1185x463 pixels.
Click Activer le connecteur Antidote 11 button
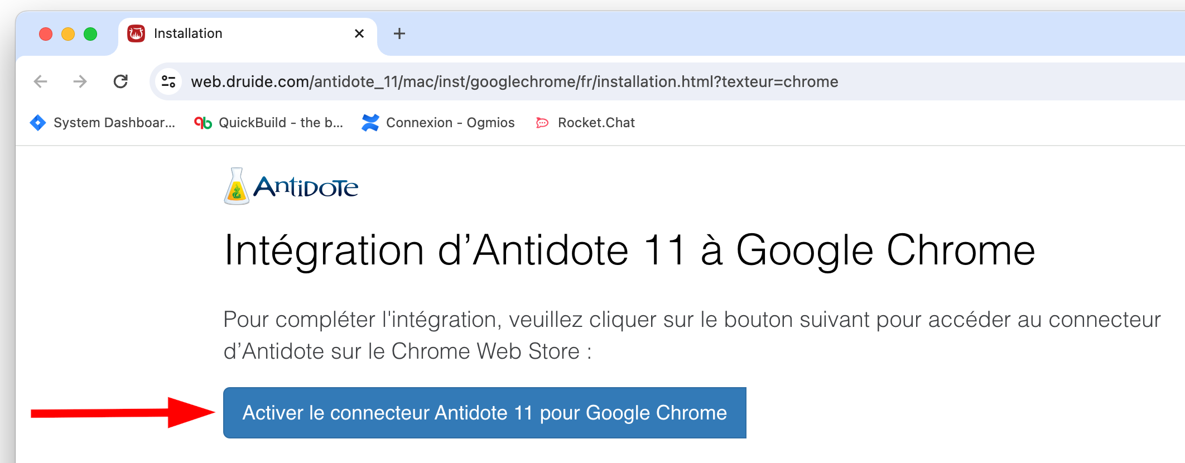[x=484, y=413]
